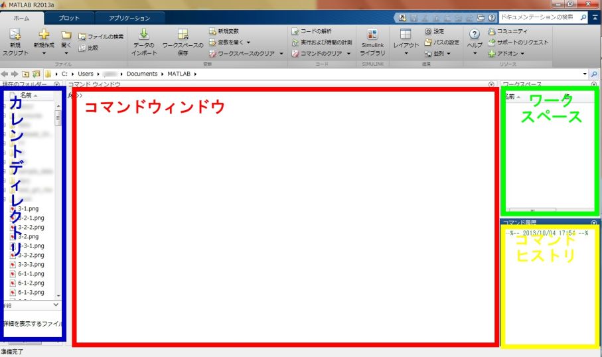This screenshot has width=602, height=357.
Task: Click the 並列 parallel icon
Action: click(x=428, y=54)
